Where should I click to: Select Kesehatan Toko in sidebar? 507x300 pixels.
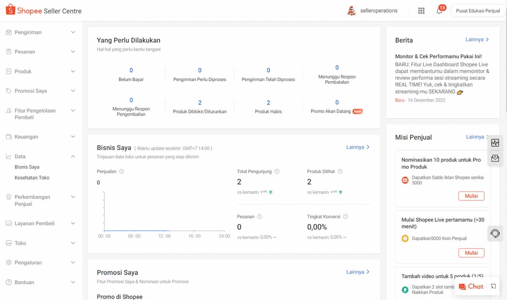tap(32, 178)
